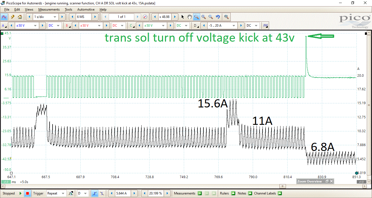
Task: Select the Zoom In tool
Action: click(x=203, y=17)
